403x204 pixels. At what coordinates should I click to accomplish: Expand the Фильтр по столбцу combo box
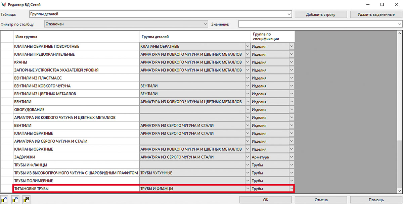click(206, 24)
